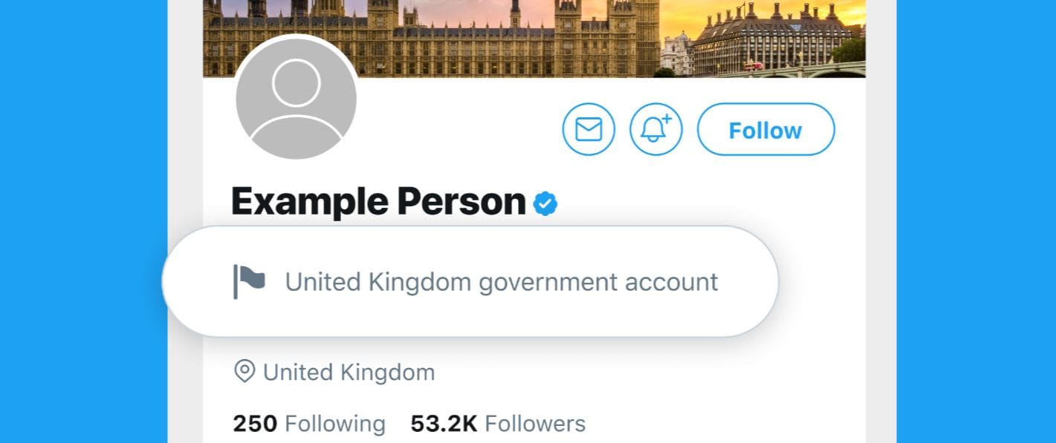1056x443 pixels.
Task: Open the United Kingdom government account label
Action: pos(502,282)
